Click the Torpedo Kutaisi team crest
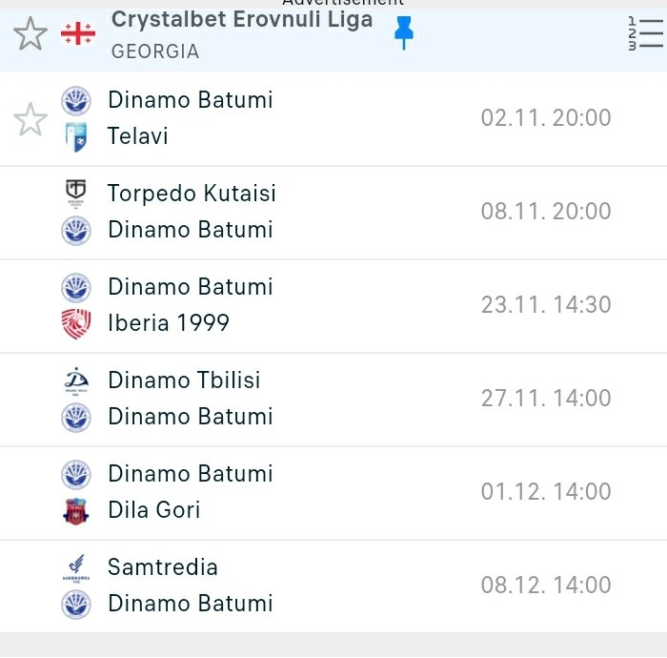667x658 pixels. click(75, 194)
